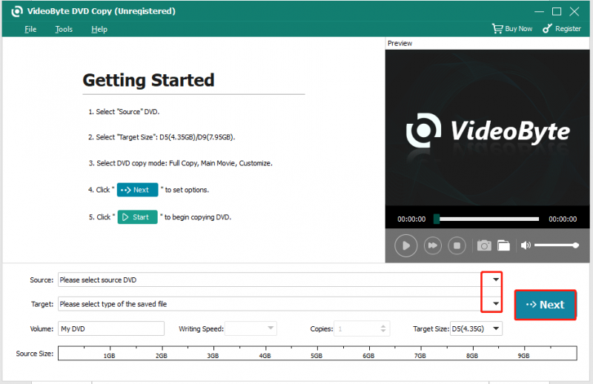Viewport: 593px width, 384px height.
Task: Open the Help menu
Action: coord(99,29)
